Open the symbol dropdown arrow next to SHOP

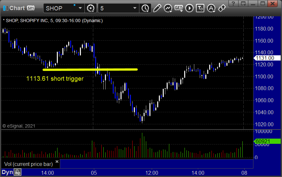coord(80,8)
